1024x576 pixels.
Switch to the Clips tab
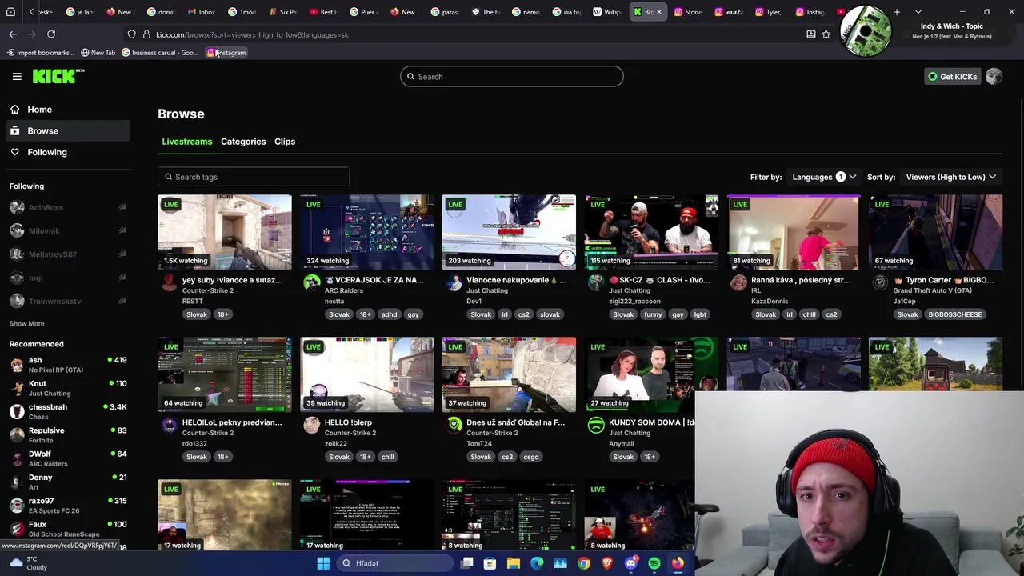point(285,142)
